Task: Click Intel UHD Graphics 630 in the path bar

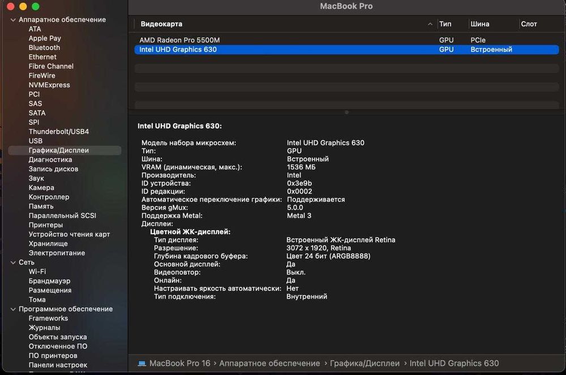Action: click(454, 364)
